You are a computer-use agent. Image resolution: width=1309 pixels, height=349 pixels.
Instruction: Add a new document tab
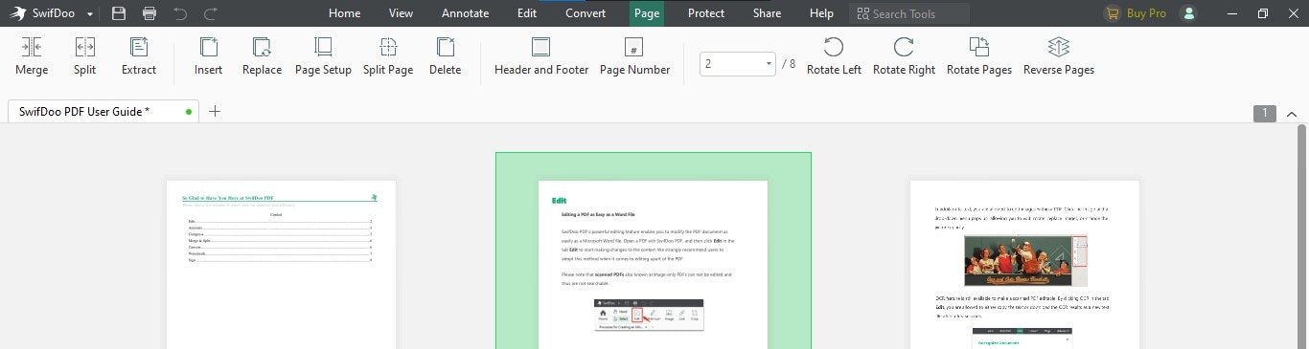[x=215, y=112]
